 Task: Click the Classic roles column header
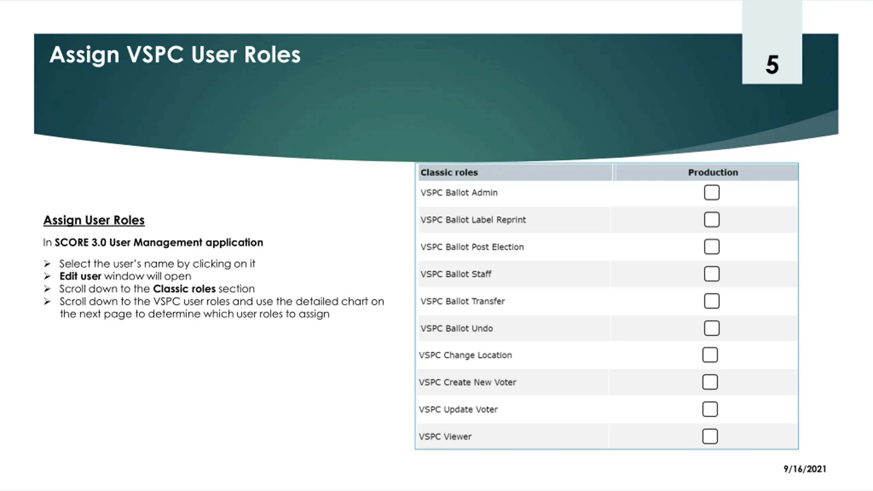pos(449,173)
